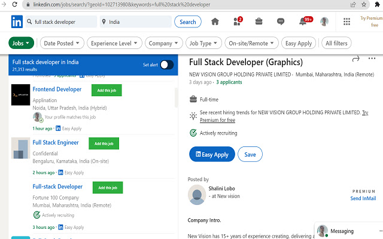Open the Jobs dropdown filter
Viewport: 383px width, 239px height.
[x=22, y=43]
